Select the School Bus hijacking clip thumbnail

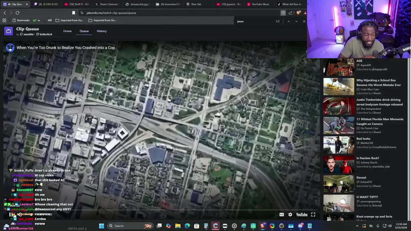339,87
